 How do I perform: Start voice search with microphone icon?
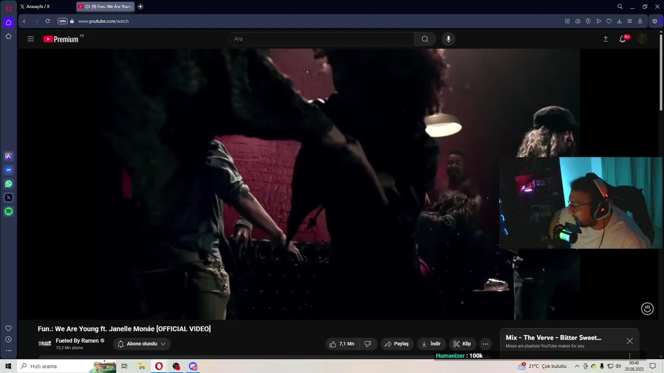[448, 39]
